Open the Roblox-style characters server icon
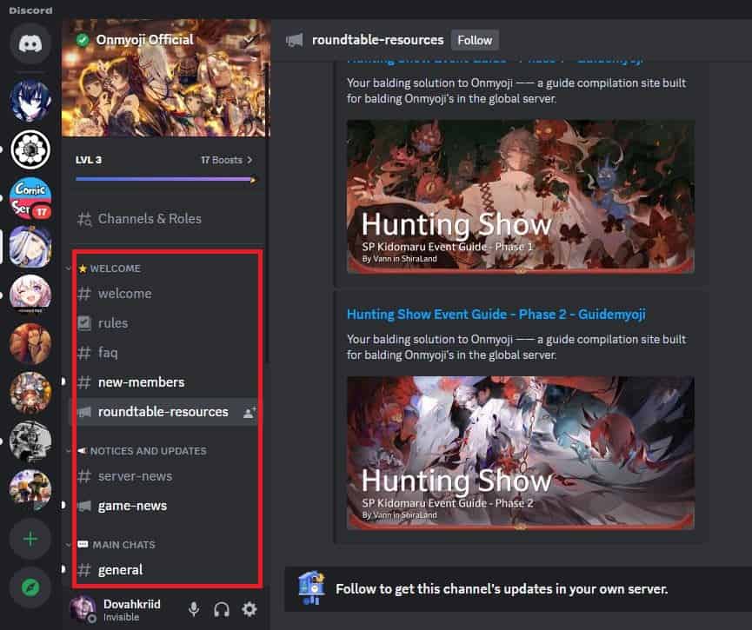The height and width of the screenshot is (630, 752). point(30,489)
